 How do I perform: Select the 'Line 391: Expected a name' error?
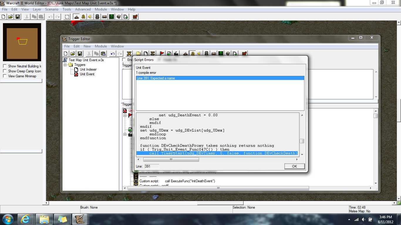tap(220, 78)
